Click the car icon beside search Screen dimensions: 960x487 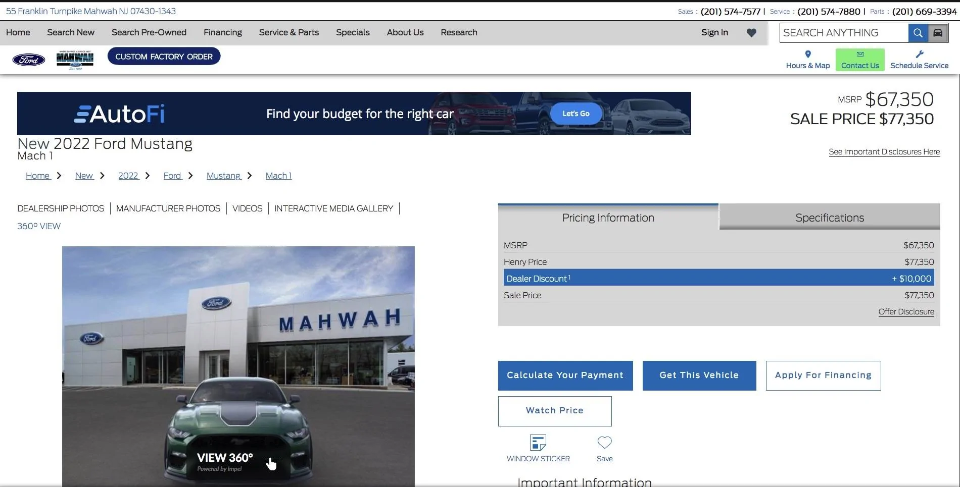click(x=938, y=33)
